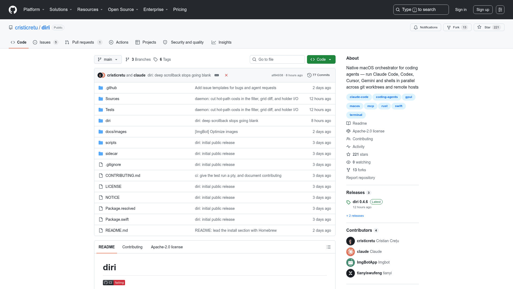Open the header settings menu icon

pyautogui.click(x=500, y=10)
